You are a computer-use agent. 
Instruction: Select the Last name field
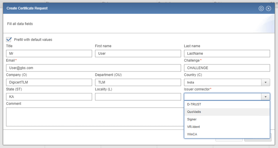(227, 54)
